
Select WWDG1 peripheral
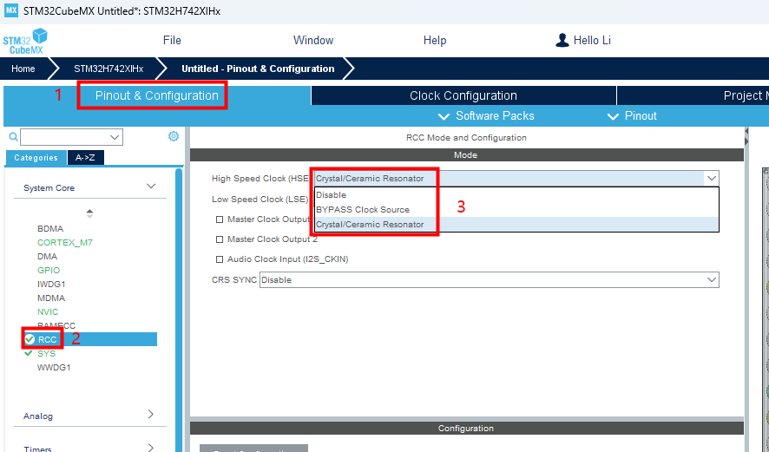point(54,367)
